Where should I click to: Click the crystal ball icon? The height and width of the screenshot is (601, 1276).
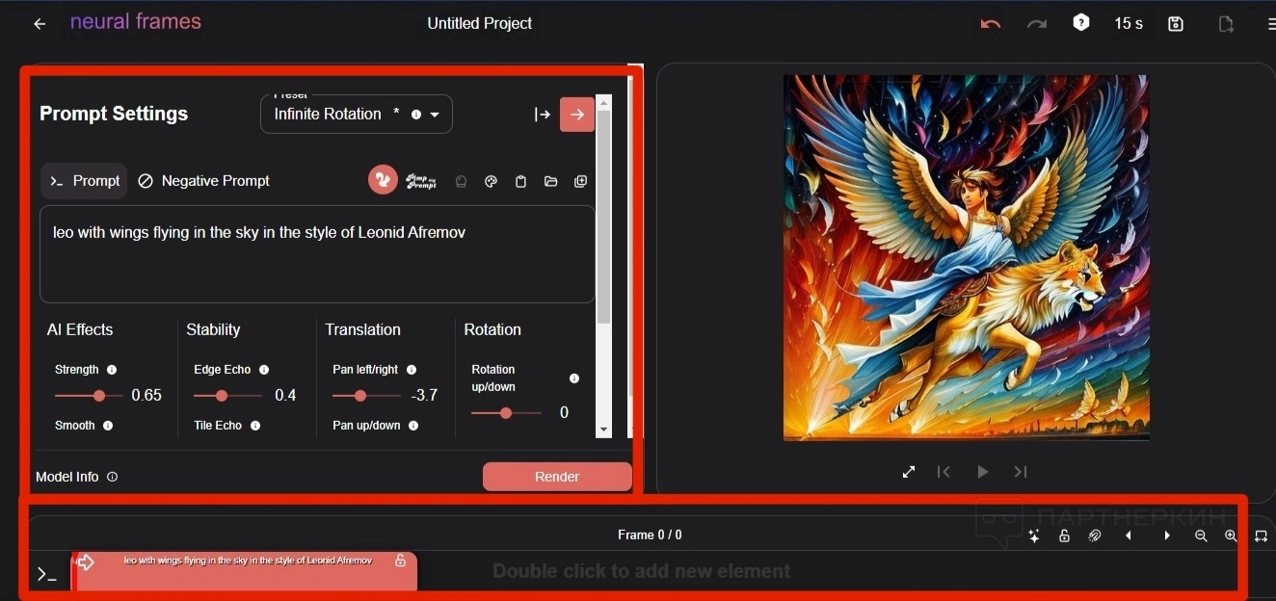(461, 181)
